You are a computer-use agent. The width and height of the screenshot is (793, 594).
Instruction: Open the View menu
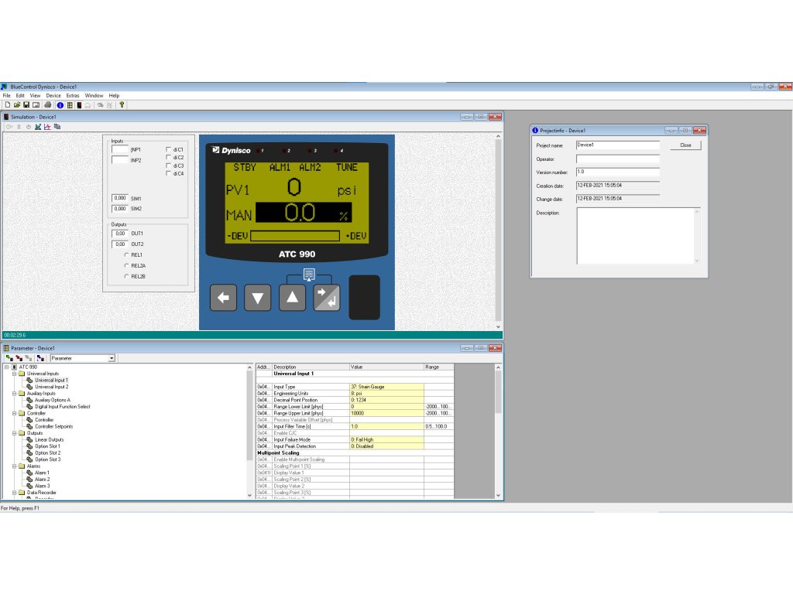coord(35,95)
